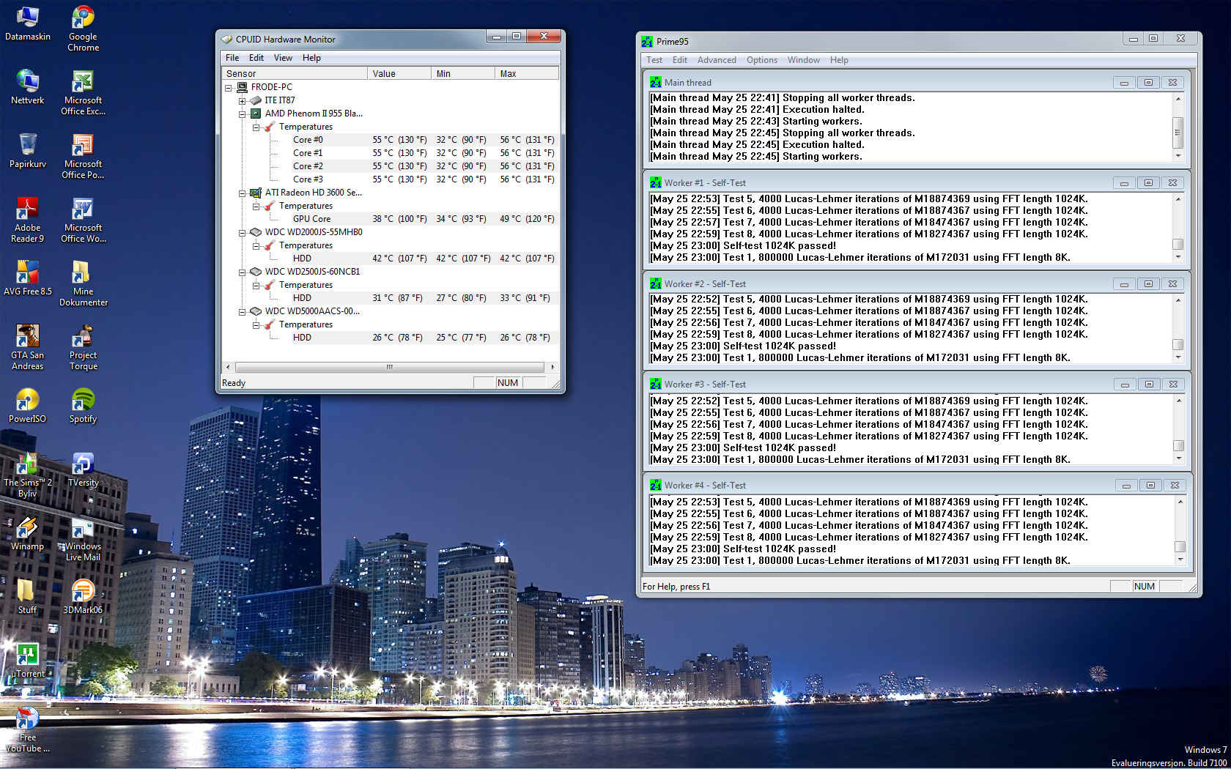The image size is (1231, 769).
Task: Click the Worker #4 vertical scrollbar thumb
Action: click(x=1180, y=546)
